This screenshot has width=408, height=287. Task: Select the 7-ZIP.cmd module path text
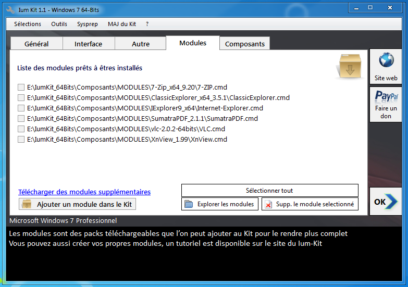127,87
